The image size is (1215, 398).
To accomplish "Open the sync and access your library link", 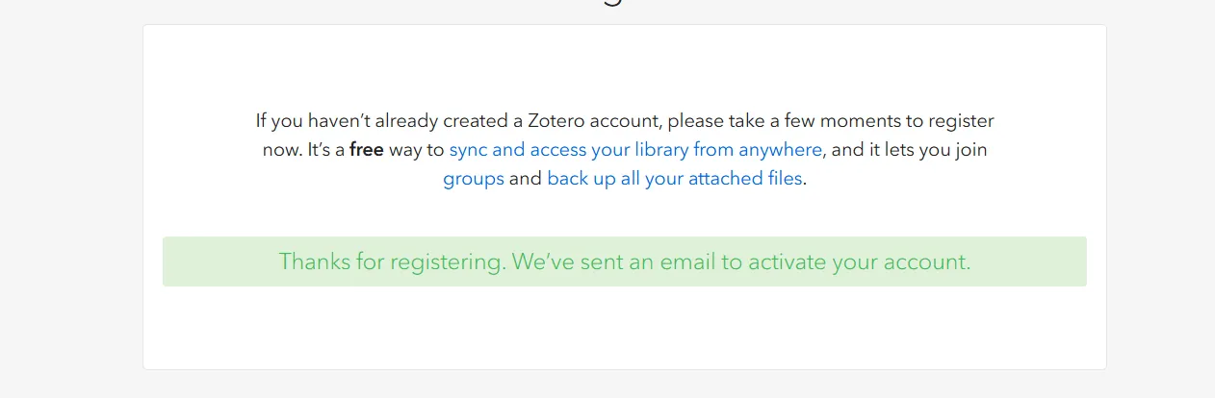I will (635, 150).
